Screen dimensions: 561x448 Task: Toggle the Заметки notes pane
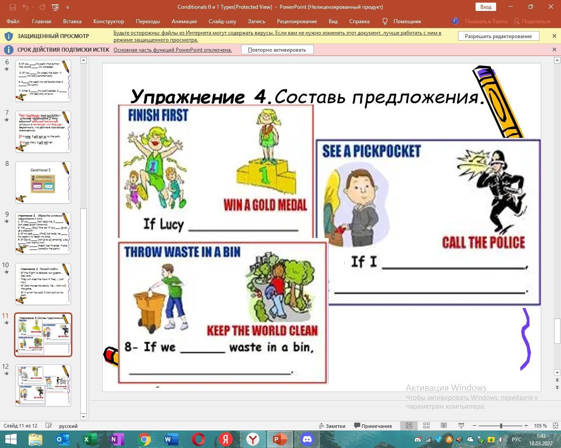click(x=332, y=426)
